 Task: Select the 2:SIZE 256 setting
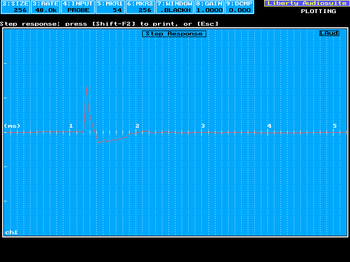point(15,7)
